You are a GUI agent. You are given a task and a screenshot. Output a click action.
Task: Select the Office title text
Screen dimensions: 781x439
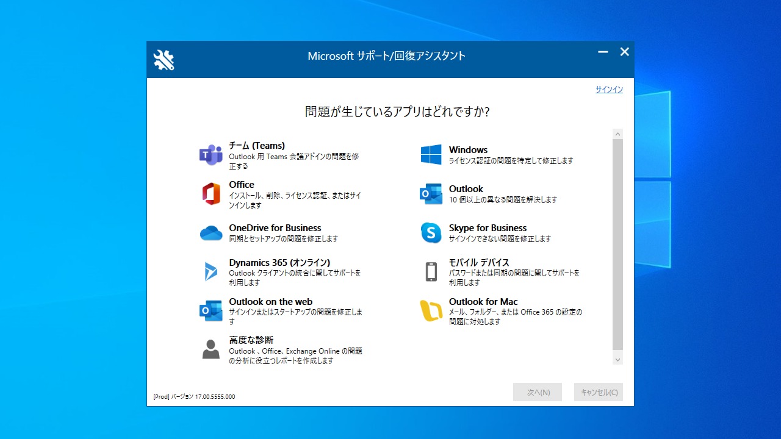(x=242, y=185)
